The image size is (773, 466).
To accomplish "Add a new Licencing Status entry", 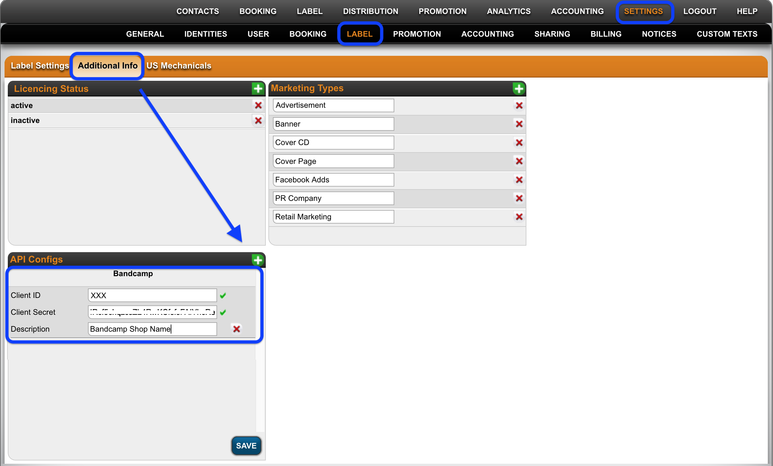I will tap(258, 89).
